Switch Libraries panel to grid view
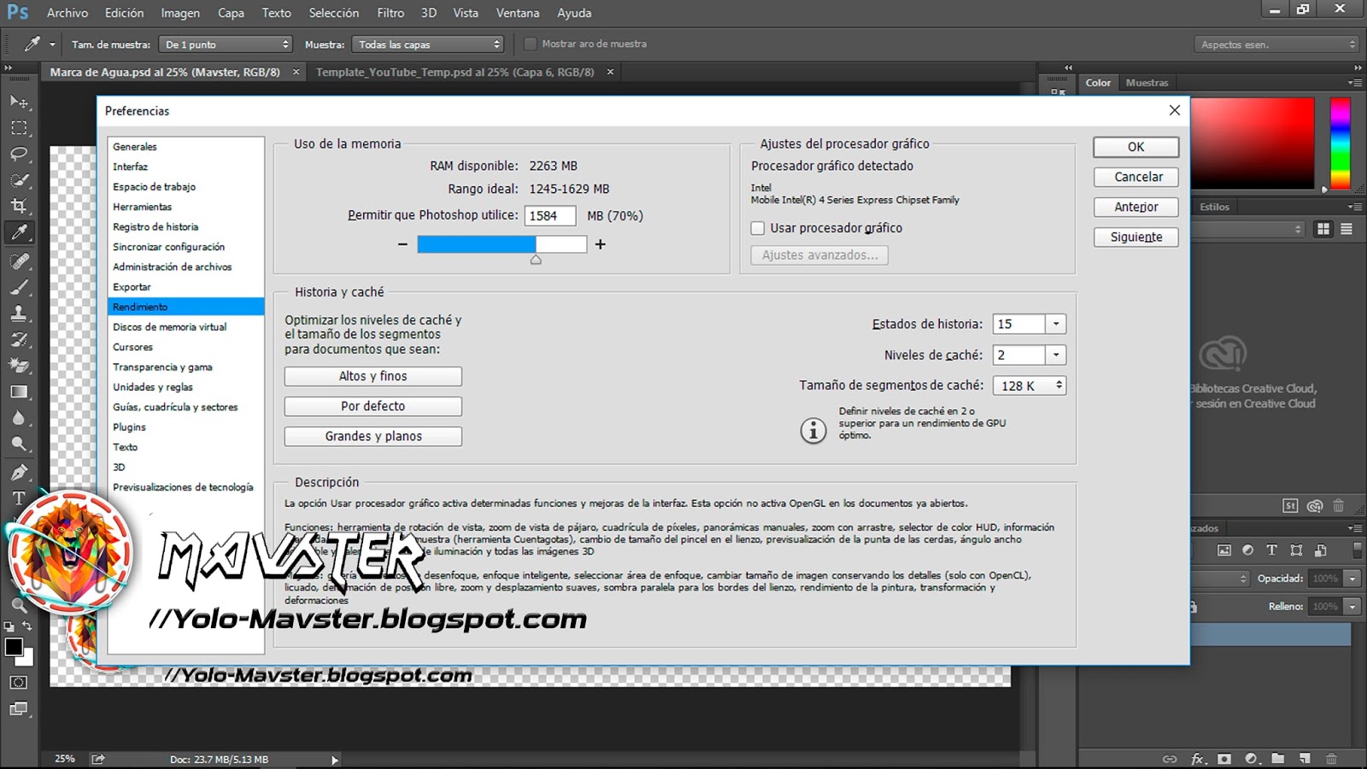Image resolution: width=1367 pixels, height=769 pixels. click(x=1323, y=229)
